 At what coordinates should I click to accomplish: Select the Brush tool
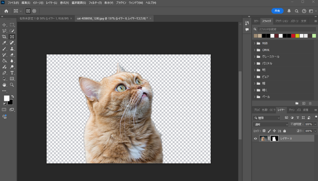click(x=4, y=49)
